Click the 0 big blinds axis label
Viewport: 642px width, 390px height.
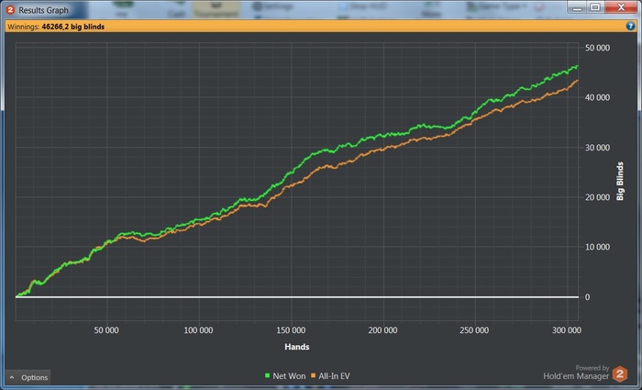click(588, 297)
